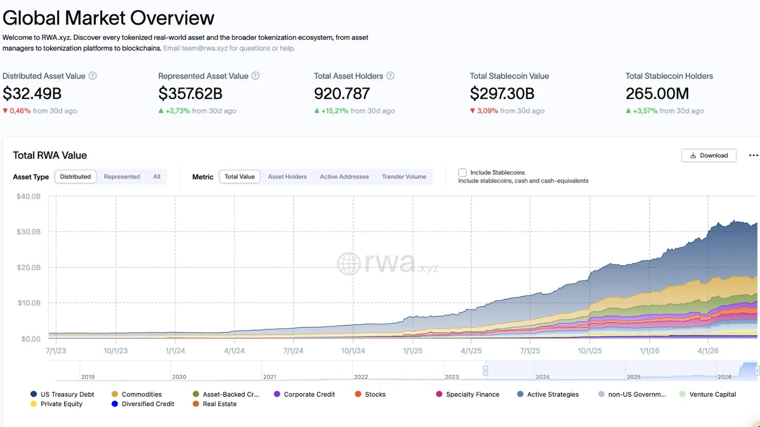Click the $297.30B Total Stablecoin Value figure
The height and width of the screenshot is (427, 760).
click(502, 93)
